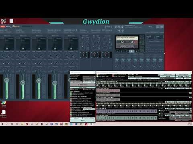The width and height of the screenshot is (193, 144).
Task: Open the third ASIO settings dropdown
Action: click(89, 80)
